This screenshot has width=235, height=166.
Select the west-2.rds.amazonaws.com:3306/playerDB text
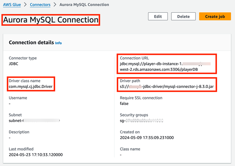click(x=159, y=69)
